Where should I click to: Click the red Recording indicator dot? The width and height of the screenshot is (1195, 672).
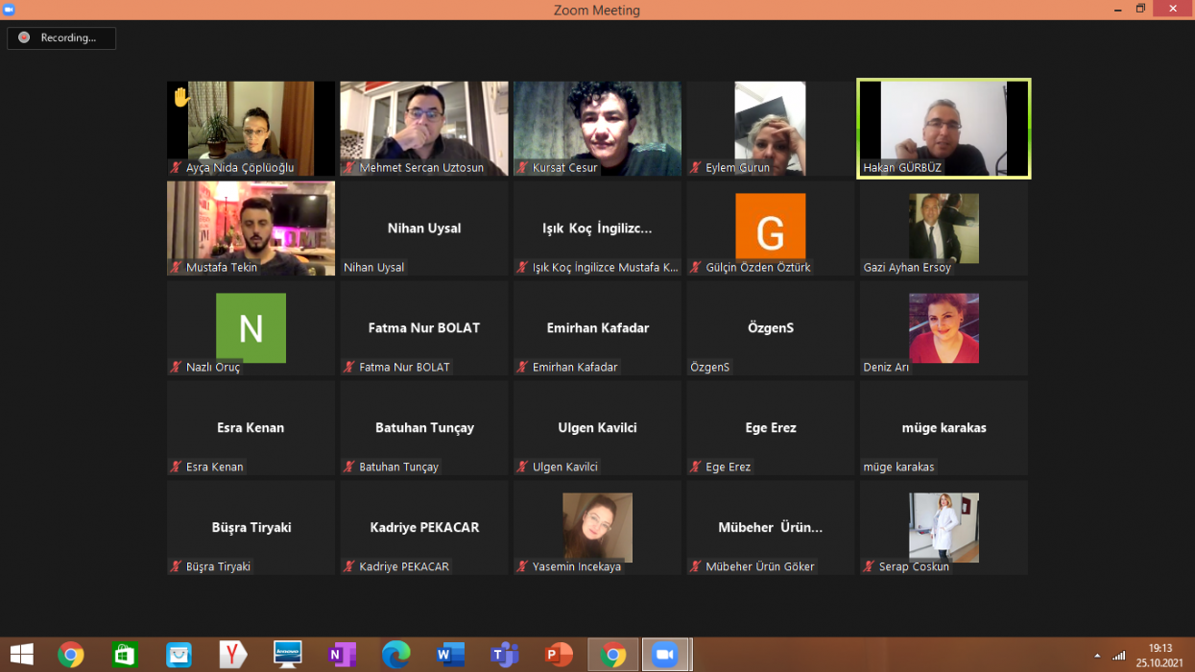click(24, 38)
